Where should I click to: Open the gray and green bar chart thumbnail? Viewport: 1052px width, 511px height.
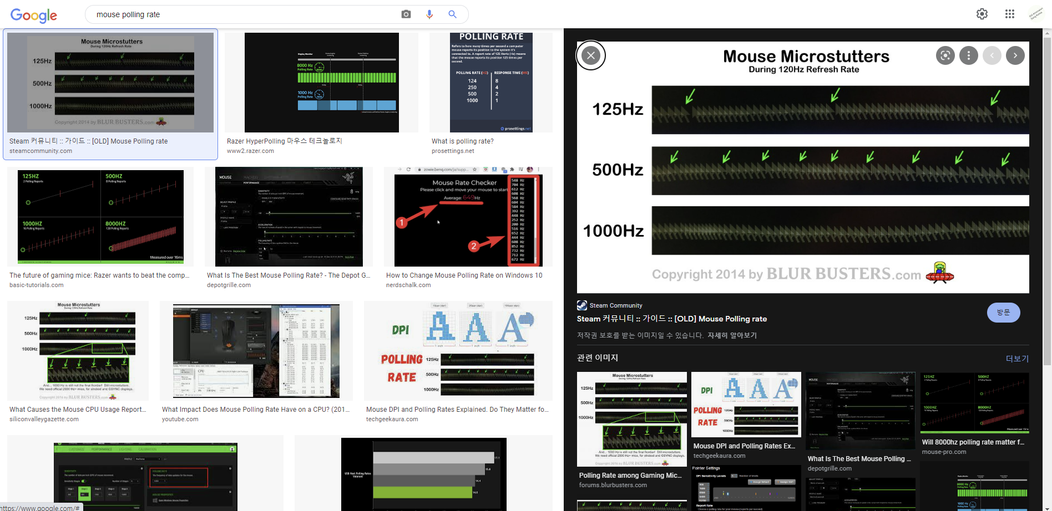[x=423, y=474]
